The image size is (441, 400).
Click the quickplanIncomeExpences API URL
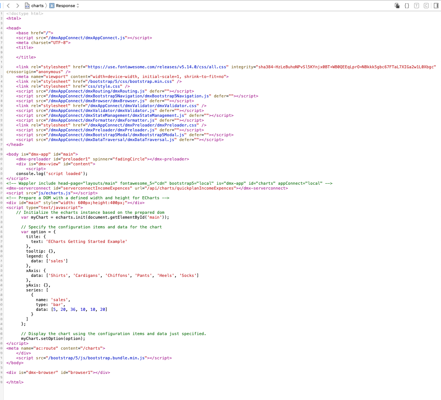pos(191,188)
